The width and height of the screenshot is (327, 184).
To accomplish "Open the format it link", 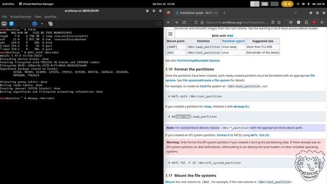I will pyautogui.click(x=223, y=135).
